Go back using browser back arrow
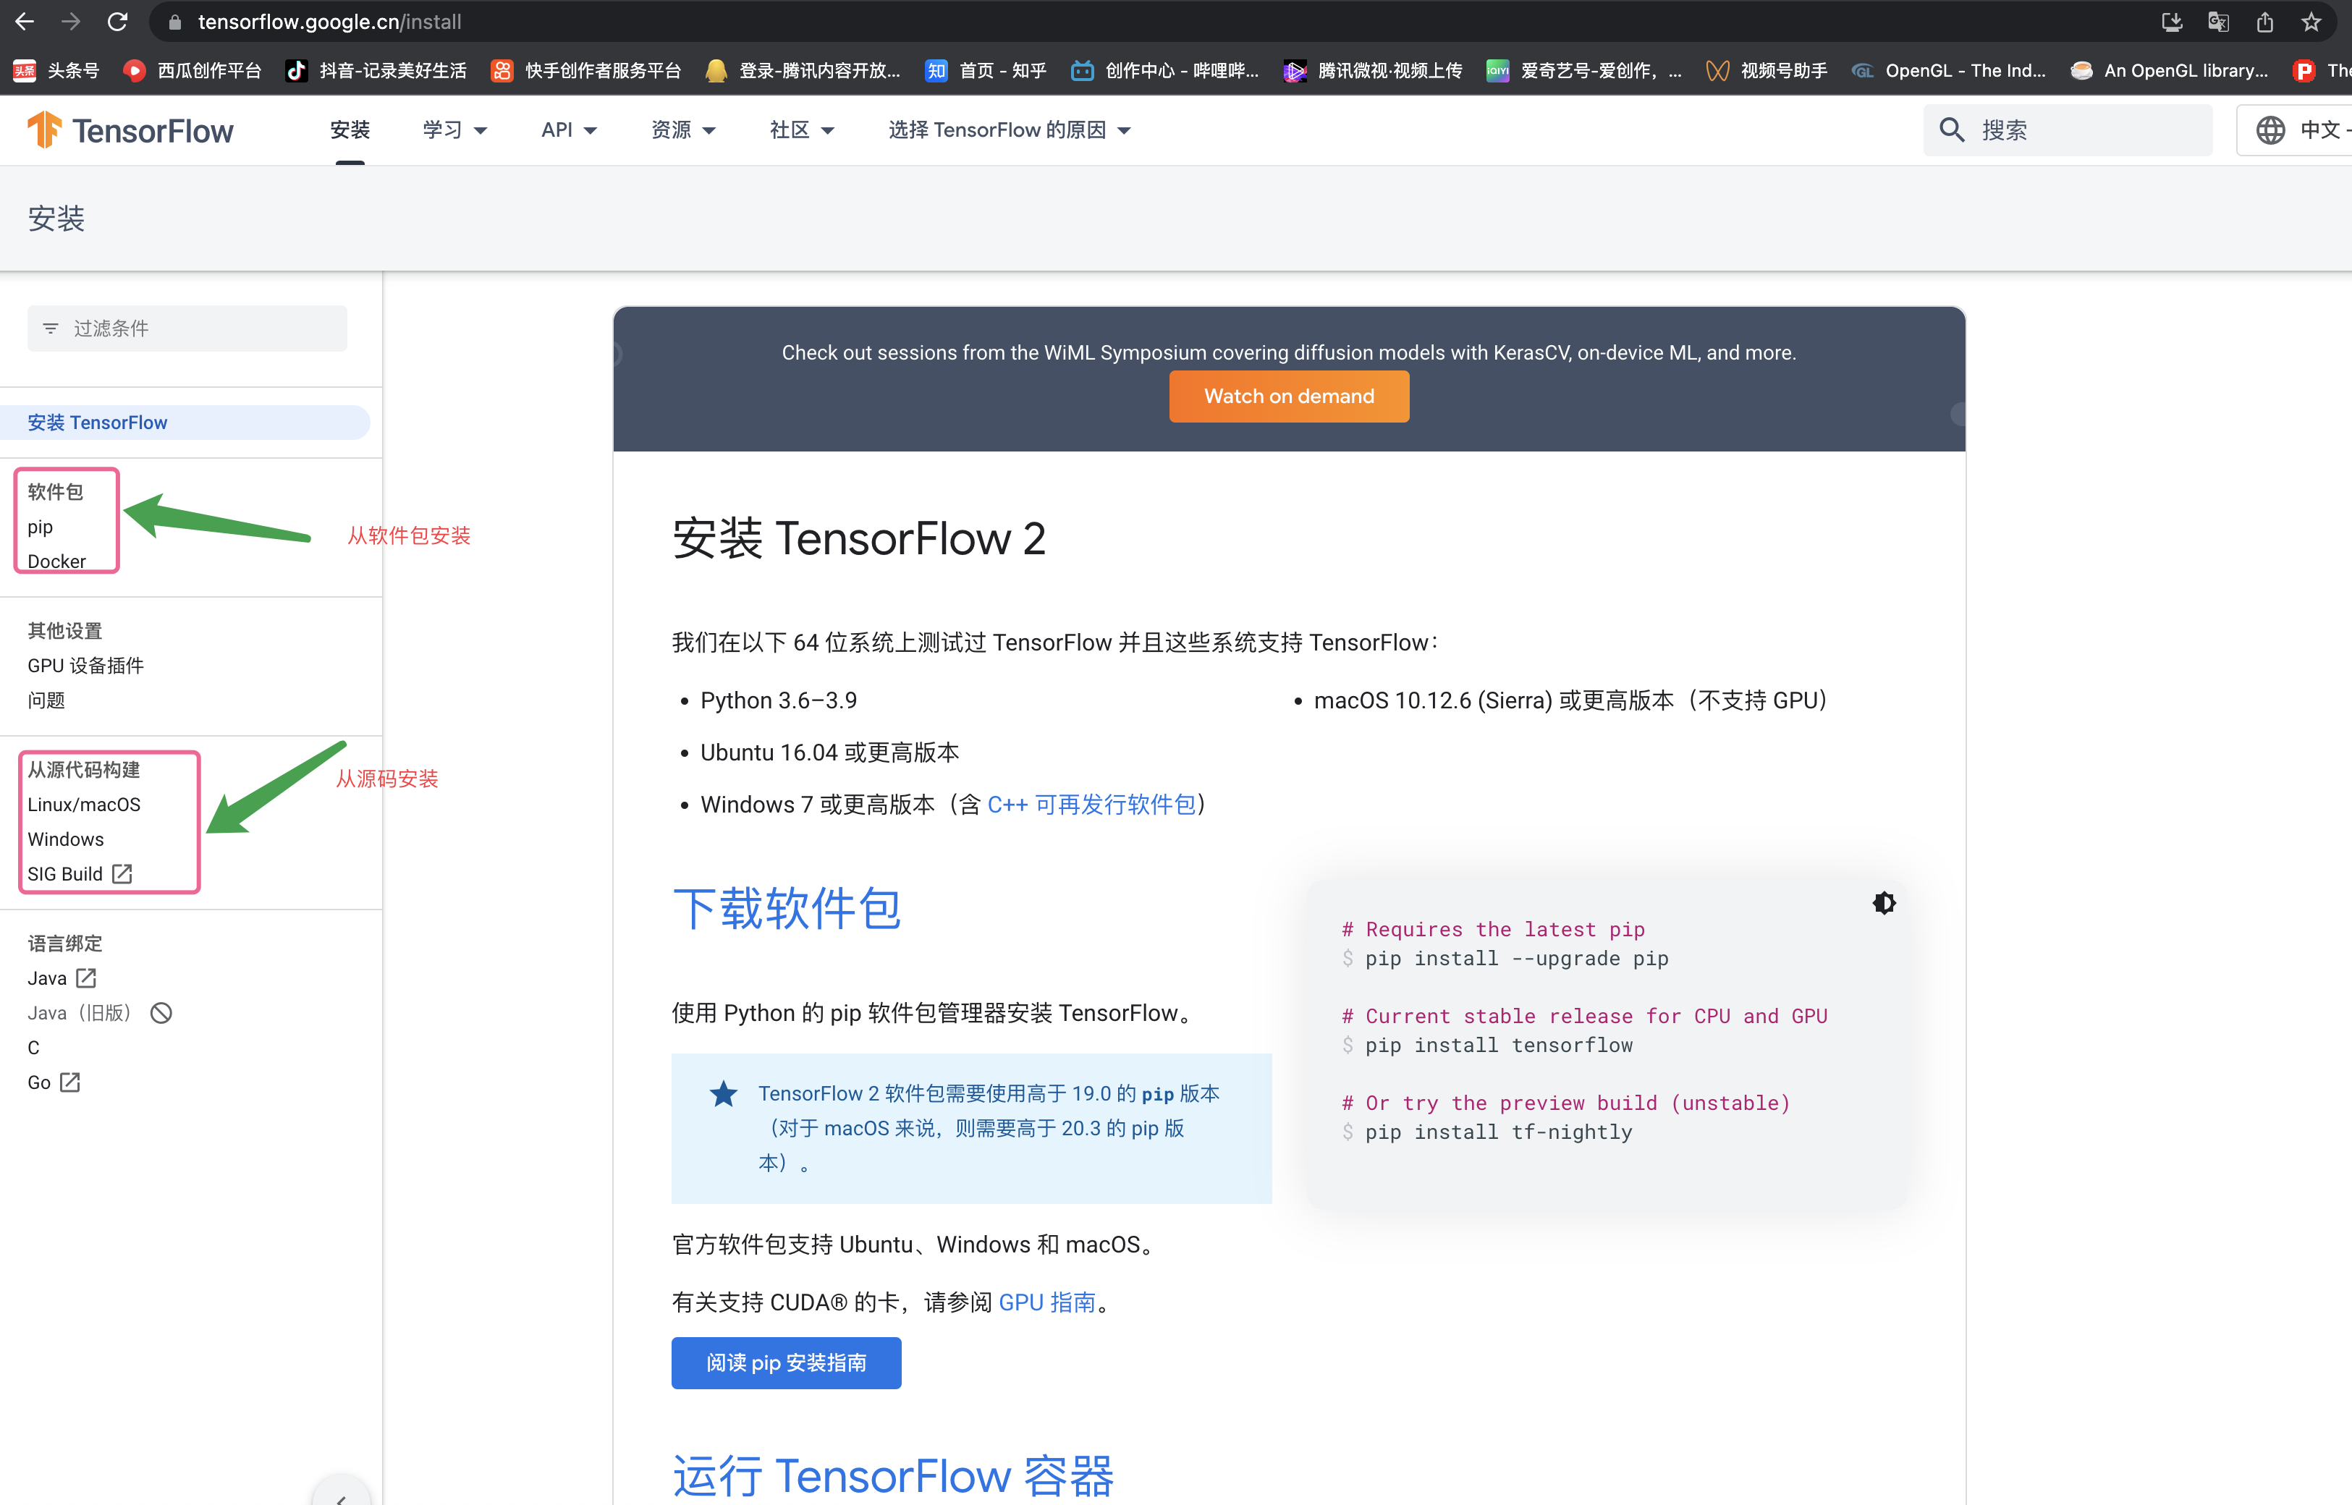The width and height of the screenshot is (2352, 1505). pyautogui.click(x=25, y=22)
